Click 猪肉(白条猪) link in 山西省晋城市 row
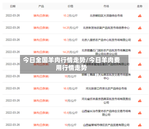Viewport: 149px width, 129px height. [x=41, y=125]
